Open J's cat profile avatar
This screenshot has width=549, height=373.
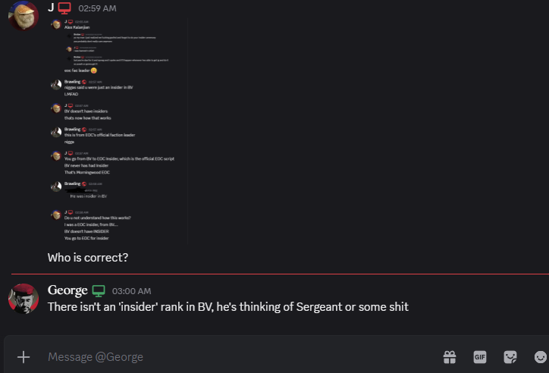tap(23, 15)
